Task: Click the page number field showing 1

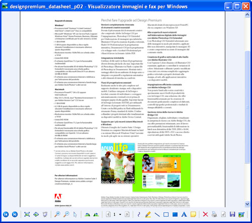Action: tap(114, 214)
